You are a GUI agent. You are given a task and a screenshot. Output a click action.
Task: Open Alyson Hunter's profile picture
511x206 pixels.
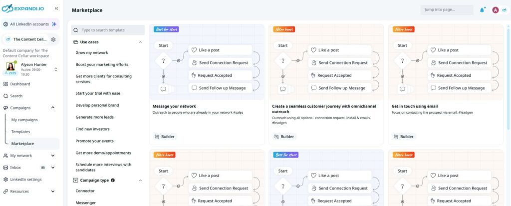11,66
